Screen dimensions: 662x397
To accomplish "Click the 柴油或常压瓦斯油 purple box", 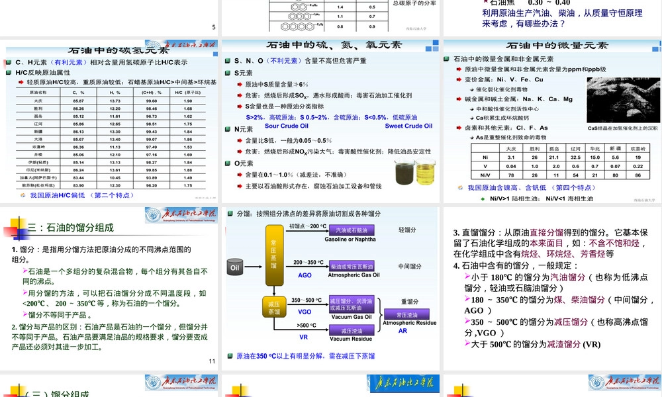I will pos(352,266).
